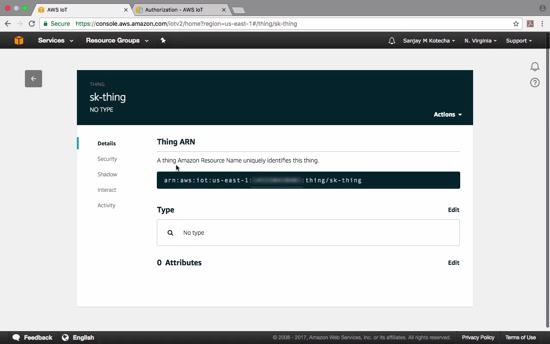The width and height of the screenshot is (550, 344).
Task: Open the Support dropdown menu
Action: click(x=519, y=41)
